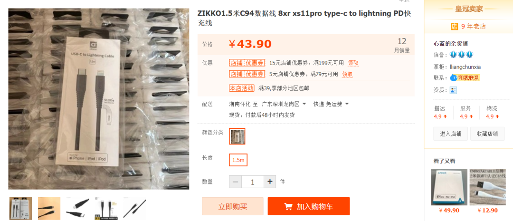Open the Anker recommended product priced 49.90
Screen dimensions: 513x221
click(x=449, y=192)
